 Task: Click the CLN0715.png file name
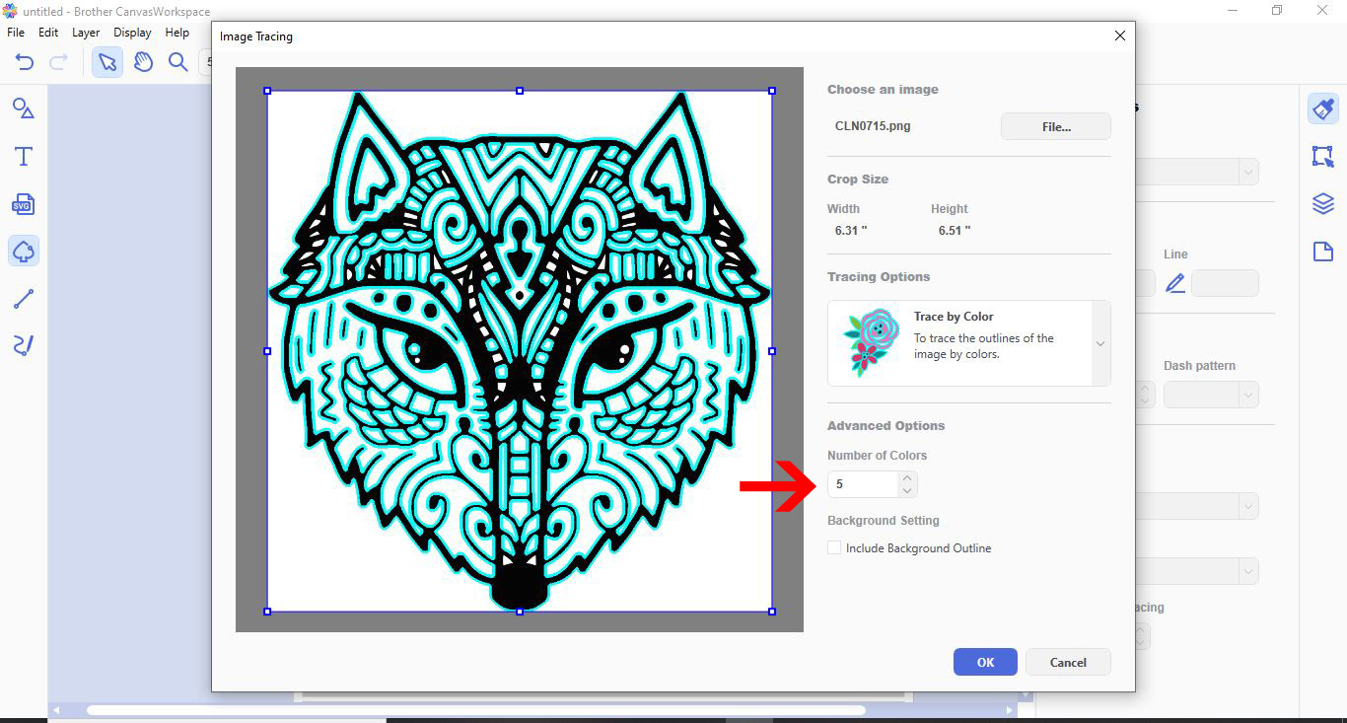[x=873, y=126]
